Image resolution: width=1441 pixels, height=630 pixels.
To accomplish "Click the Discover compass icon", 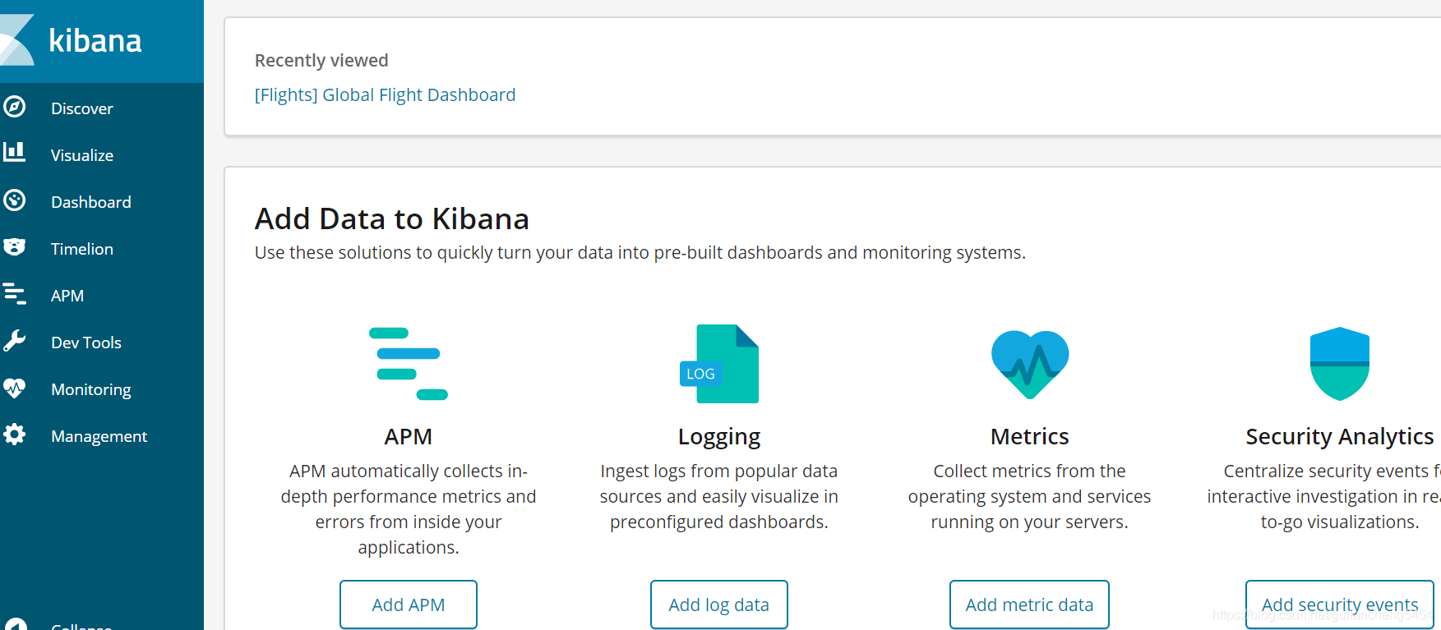I will [14, 107].
